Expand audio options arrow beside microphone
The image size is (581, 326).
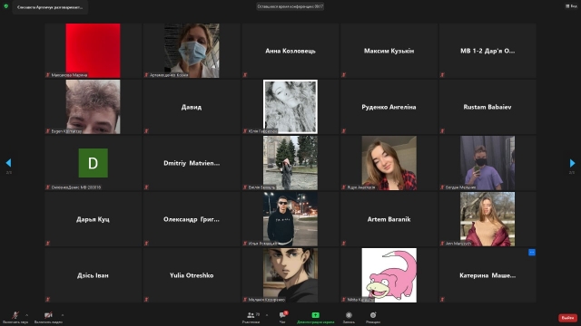[x=26, y=315]
